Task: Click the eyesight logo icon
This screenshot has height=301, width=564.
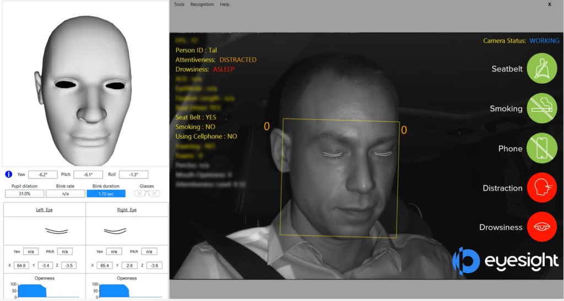Action: (x=466, y=260)
